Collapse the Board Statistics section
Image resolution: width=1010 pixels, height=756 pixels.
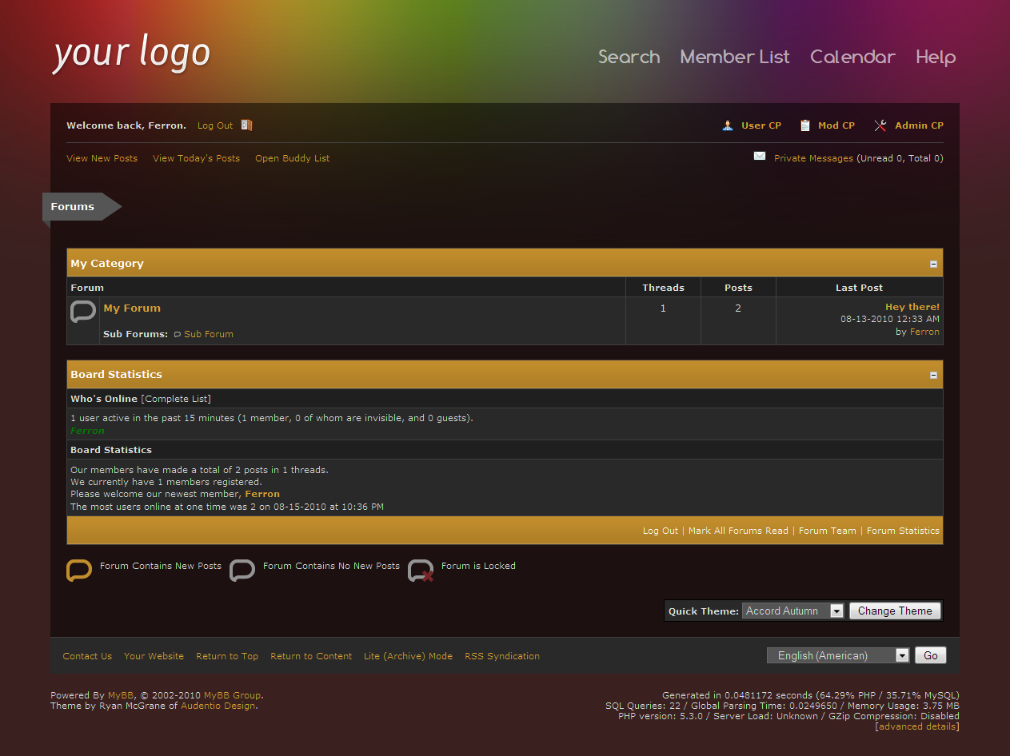tap(933, 375)
